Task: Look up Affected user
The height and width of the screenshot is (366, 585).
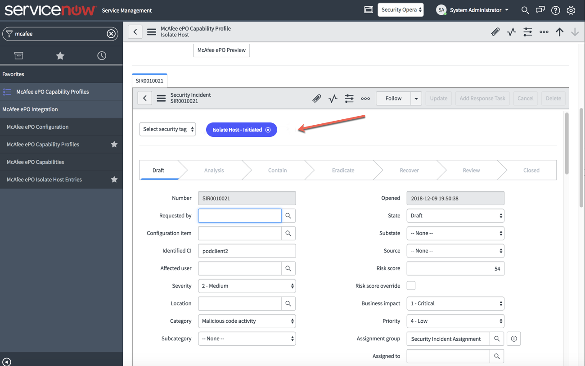Action: point(288,268)
